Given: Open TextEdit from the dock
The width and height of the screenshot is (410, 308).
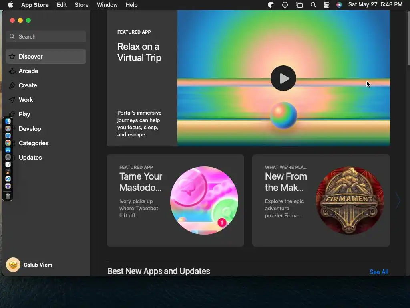Looking at the screenshot, I should click(8, 164).
